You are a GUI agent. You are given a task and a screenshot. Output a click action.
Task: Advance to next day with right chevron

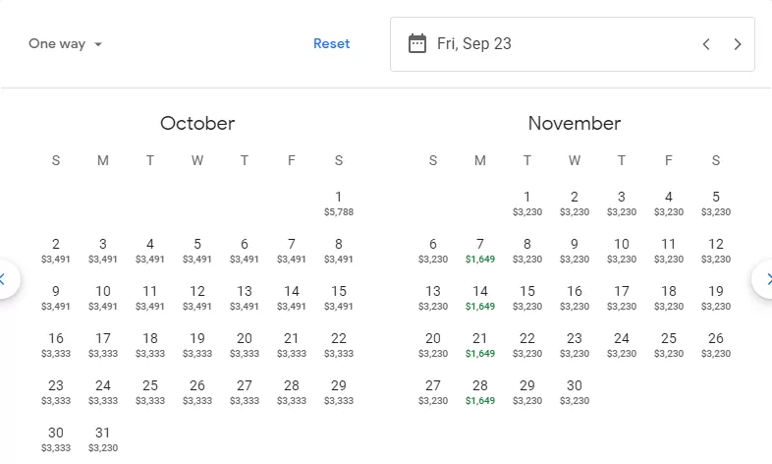(737, 44)
